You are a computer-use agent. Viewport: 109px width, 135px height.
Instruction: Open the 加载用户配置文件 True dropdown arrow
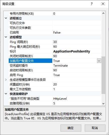[x=99, y=61]
